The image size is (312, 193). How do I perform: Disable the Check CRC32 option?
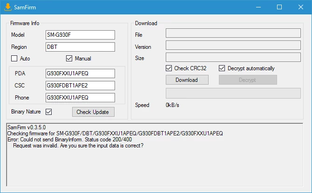(169, 68)
